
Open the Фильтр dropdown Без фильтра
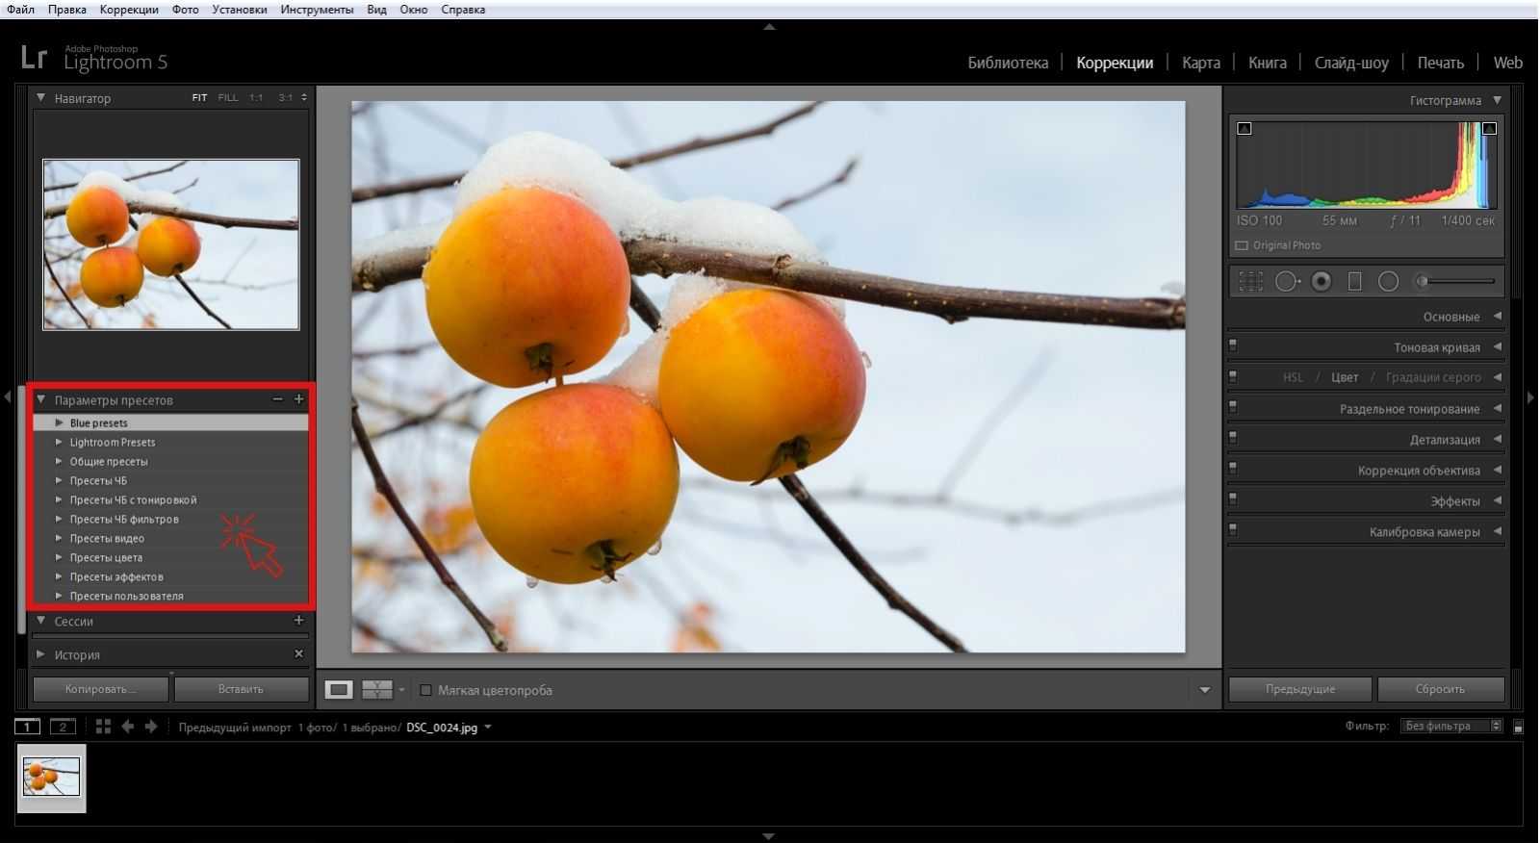pos(1451,727)
